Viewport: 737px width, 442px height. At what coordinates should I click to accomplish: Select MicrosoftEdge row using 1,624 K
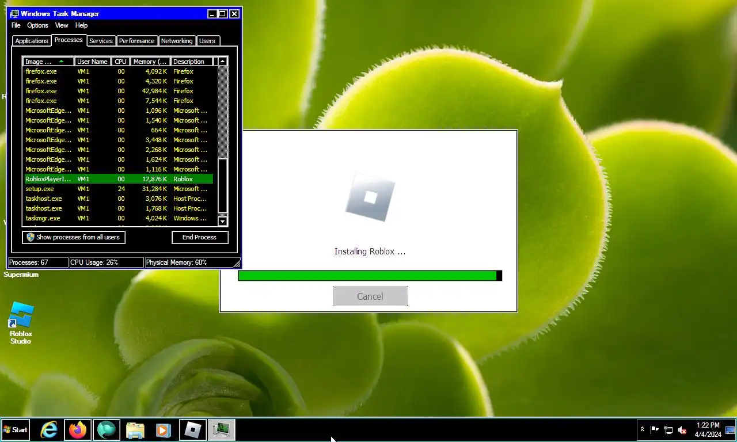118,159
